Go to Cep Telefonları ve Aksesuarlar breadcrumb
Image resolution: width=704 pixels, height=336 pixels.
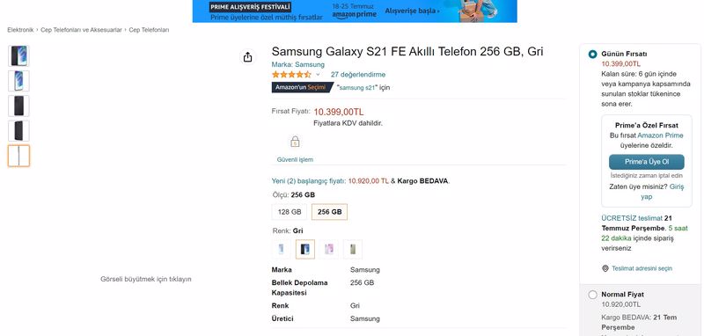click(x=81, y=30)
